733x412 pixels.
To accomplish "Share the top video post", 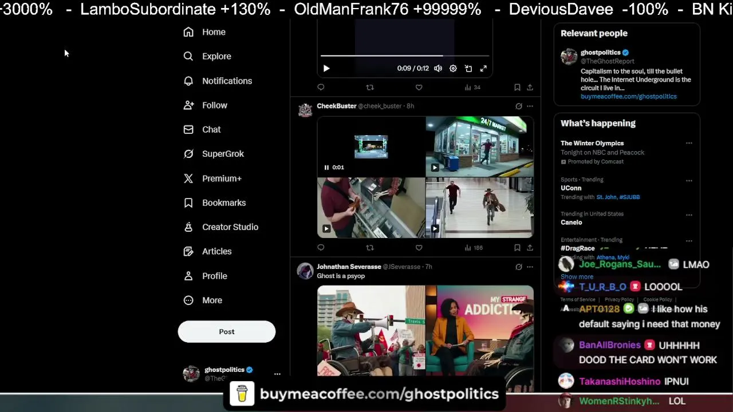I will click(530, 88).
